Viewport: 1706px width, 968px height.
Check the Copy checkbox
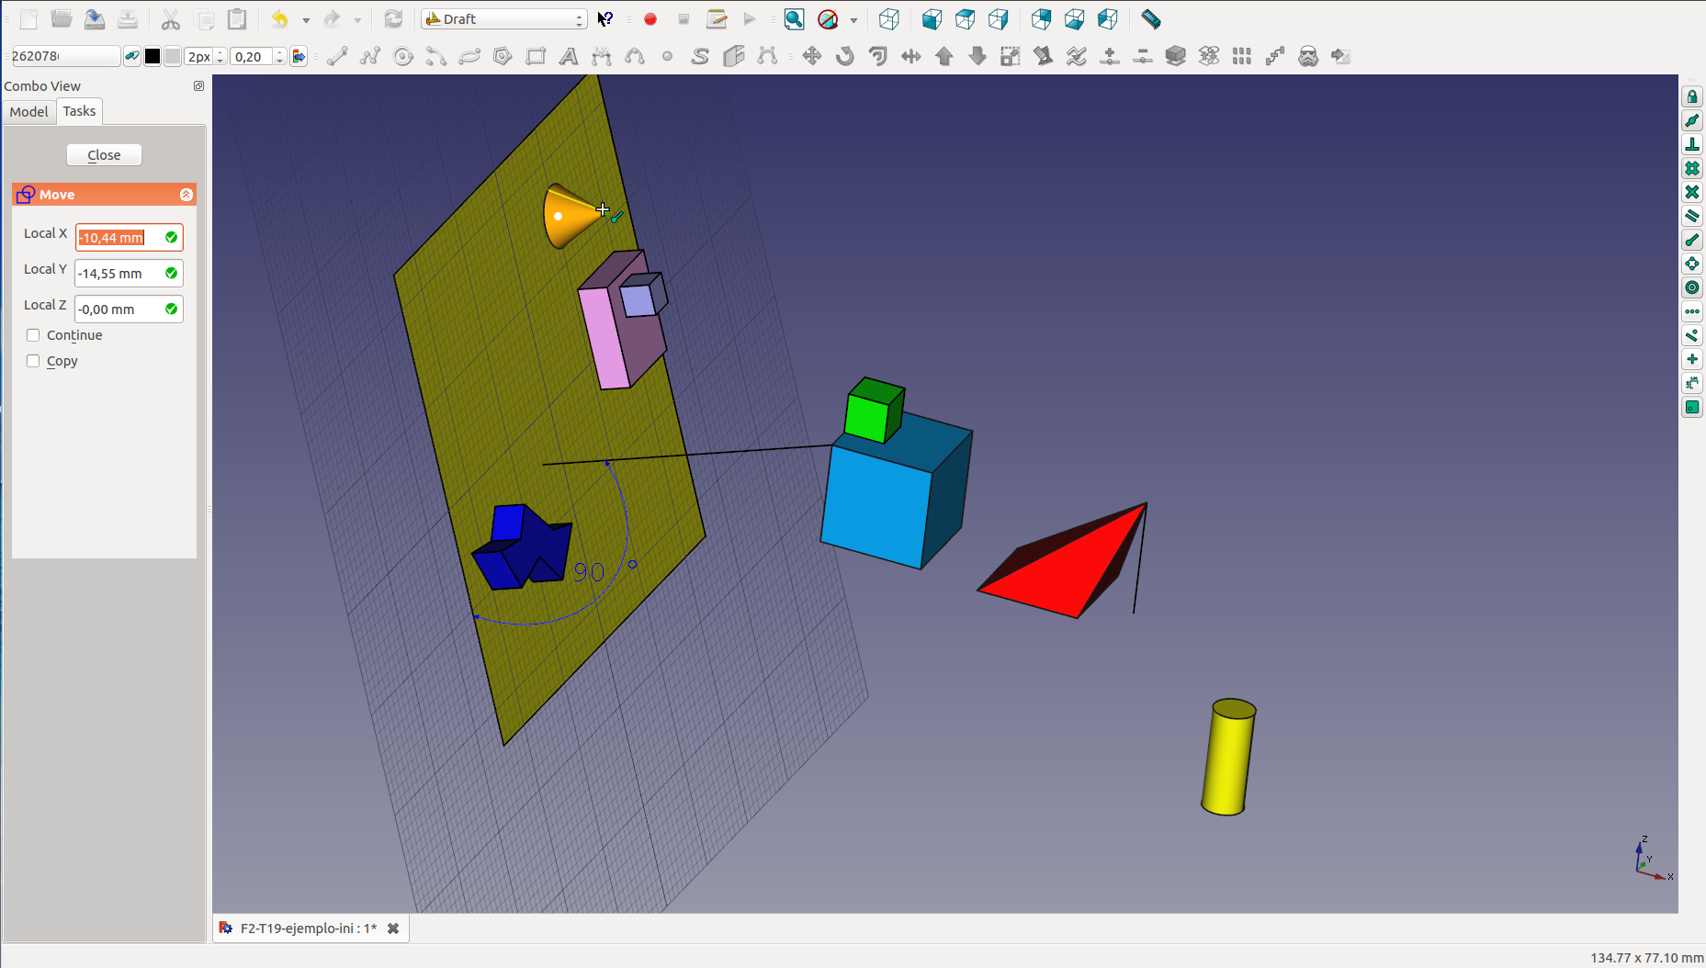coord(34,361)
